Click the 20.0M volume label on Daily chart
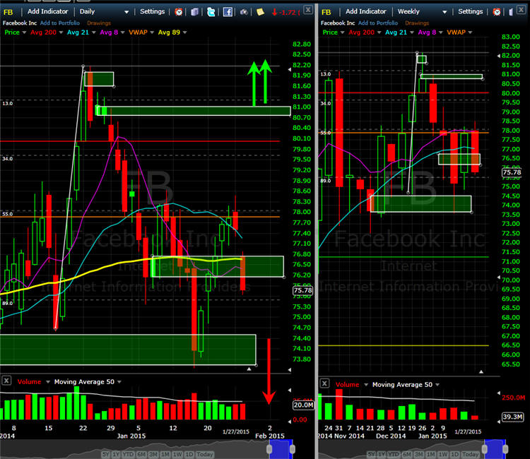 303,405
